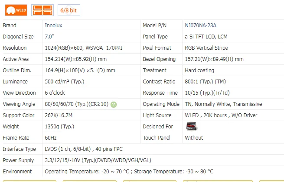The image size is (284, 182).
Task: Select the Diagonal Size value 7.0"
Action: [49, 37]
